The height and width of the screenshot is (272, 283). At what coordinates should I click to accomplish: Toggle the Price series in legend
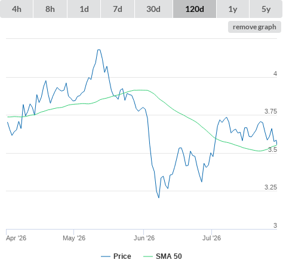(x=122, y=256)
